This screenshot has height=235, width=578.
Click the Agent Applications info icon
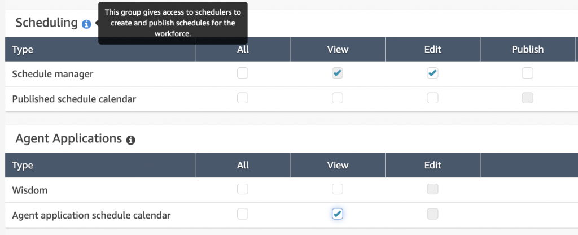[x=131, y=140]
